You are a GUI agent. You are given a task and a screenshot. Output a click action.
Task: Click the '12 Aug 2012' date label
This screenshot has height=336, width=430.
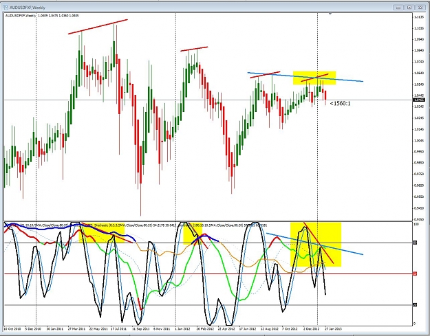[269, 328]
